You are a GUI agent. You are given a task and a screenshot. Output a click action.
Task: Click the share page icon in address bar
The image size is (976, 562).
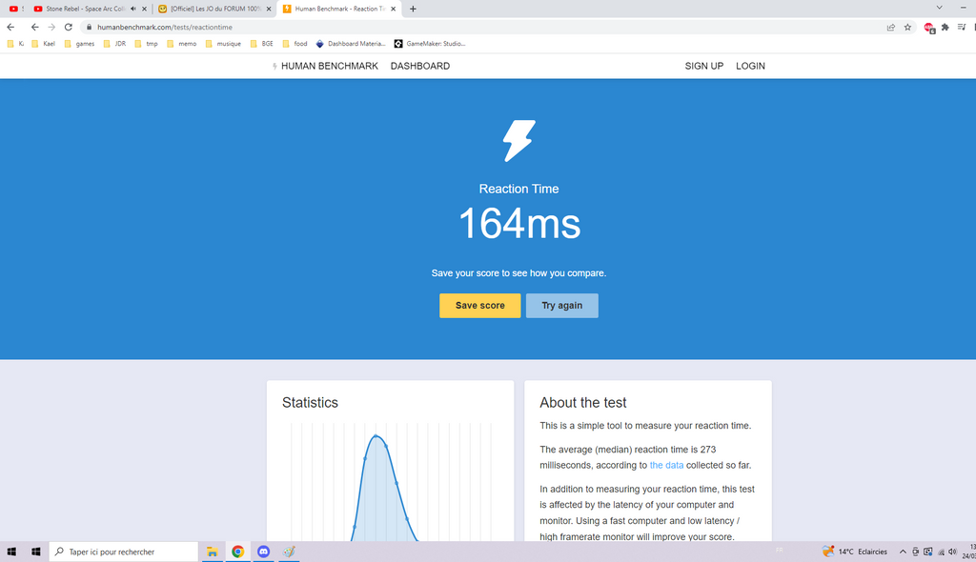coord(890,28)
